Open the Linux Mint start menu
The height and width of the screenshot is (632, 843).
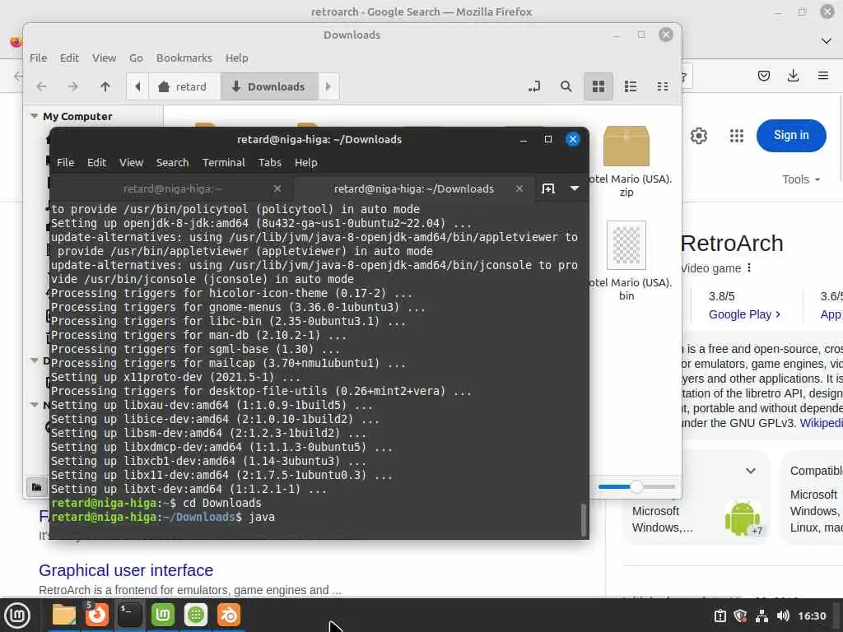coord(17,615)
